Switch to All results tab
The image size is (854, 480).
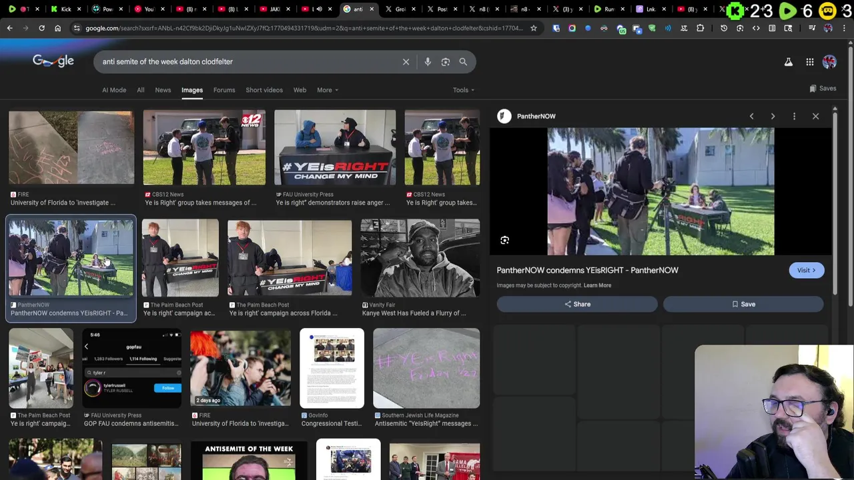141,90
